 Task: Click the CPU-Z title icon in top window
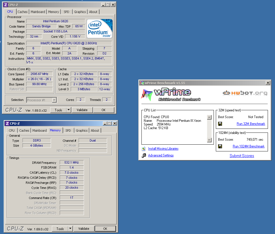pos(5,5)
